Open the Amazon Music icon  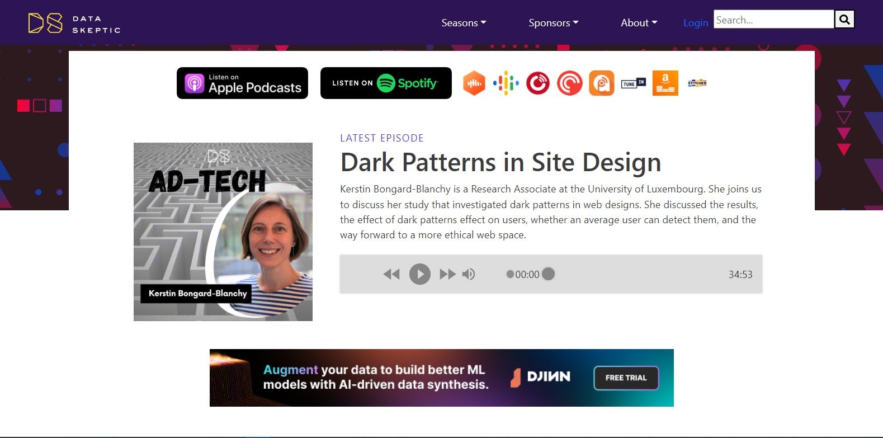665,83
